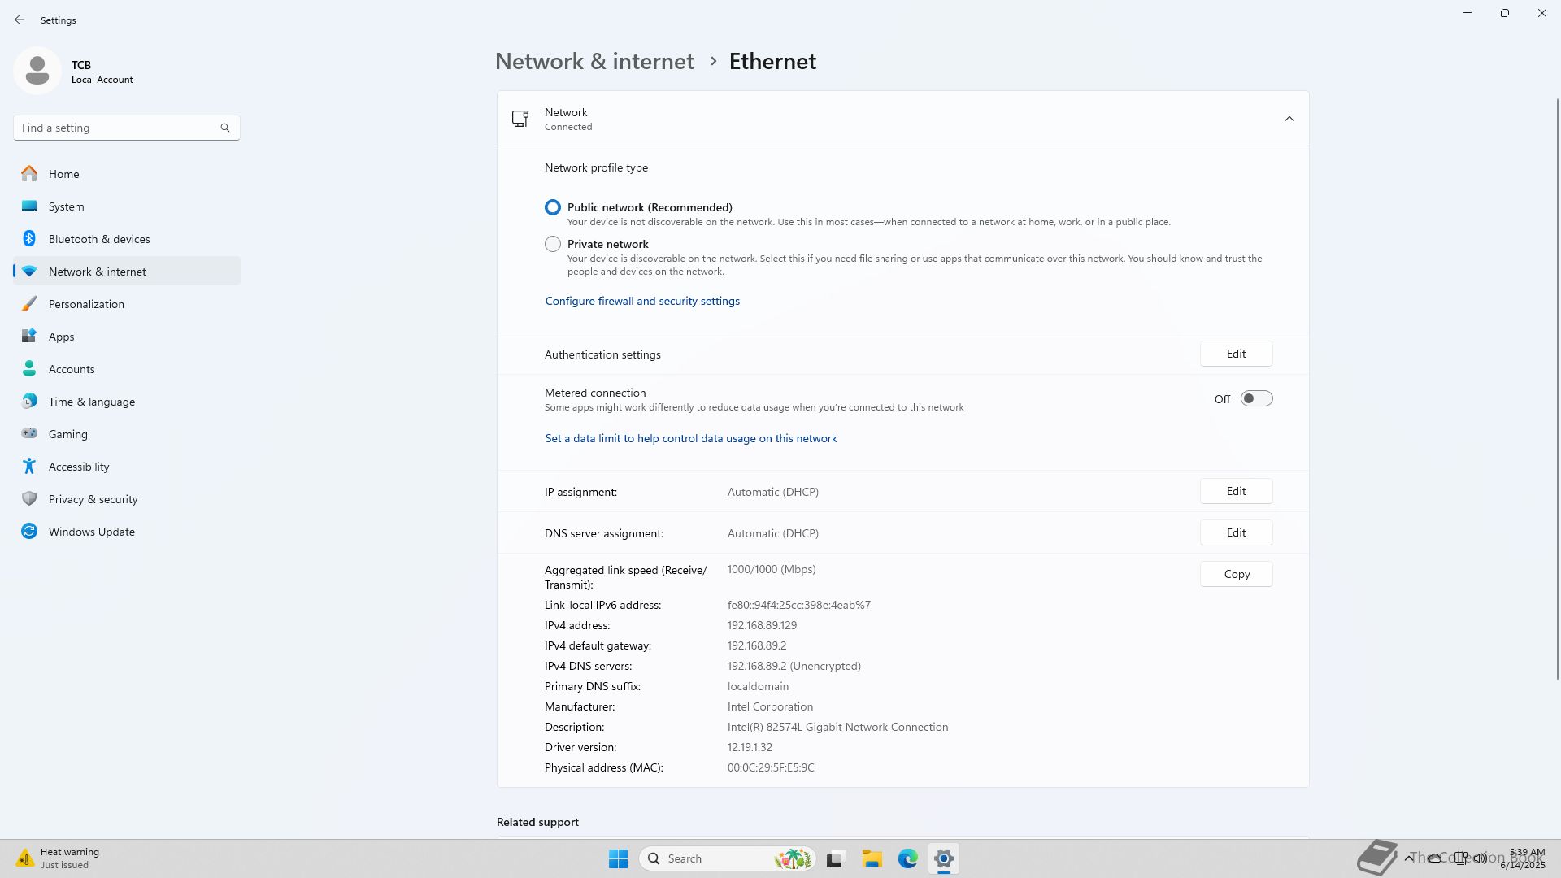Open Bluetooth & devices settings

pyautogui.click(x=99, y=239)
